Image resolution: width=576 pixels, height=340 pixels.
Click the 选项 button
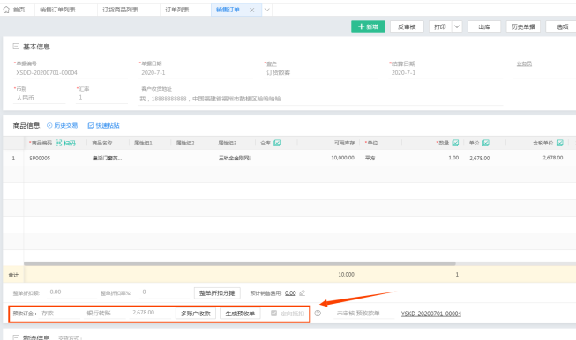(561, 26)
